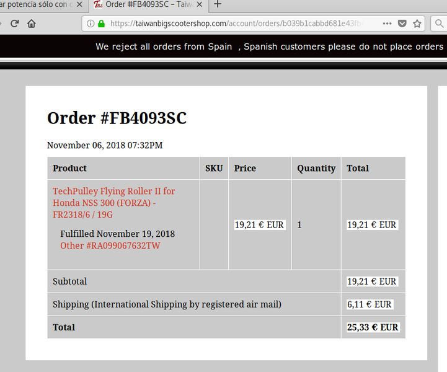447x372 pixels.
Task: Open a new browser tab
Action: click(x=217, y=4)
